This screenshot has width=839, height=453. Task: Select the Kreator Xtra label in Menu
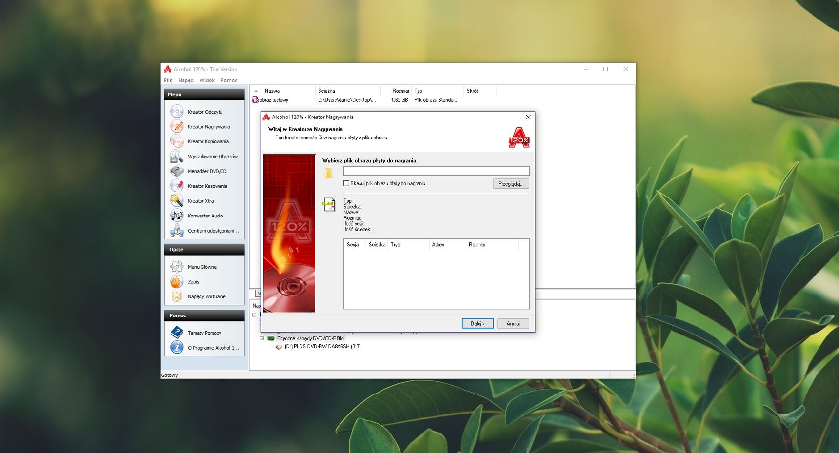[x=201, y=201]
